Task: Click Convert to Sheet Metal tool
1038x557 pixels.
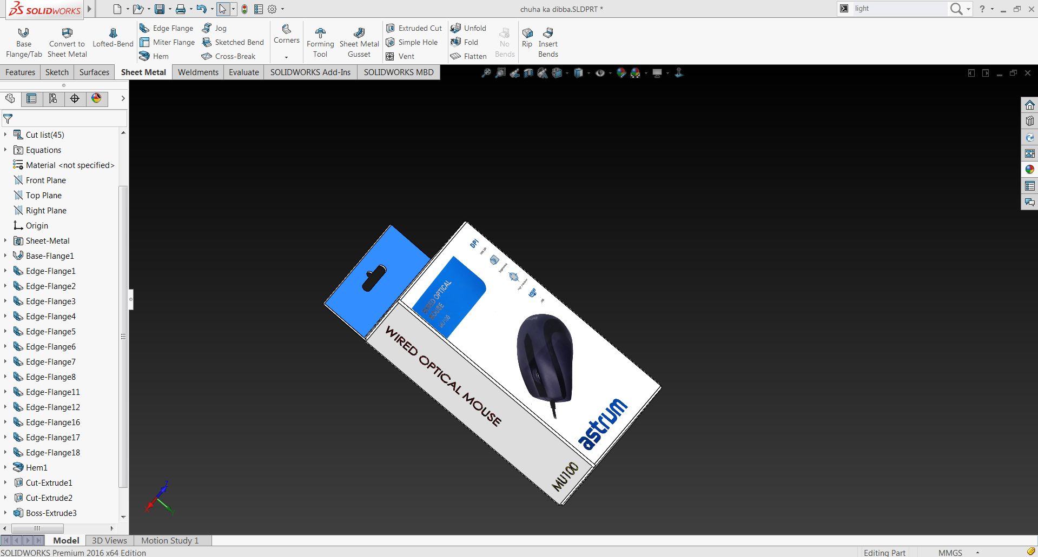Action: (x=67, y=43)
